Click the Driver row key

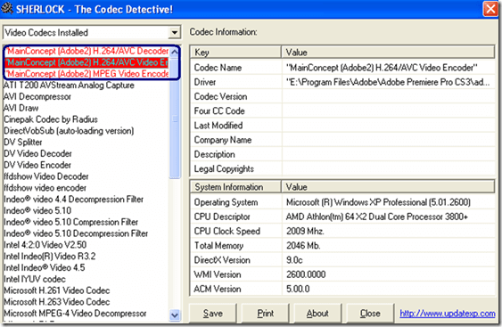[205, 82]
